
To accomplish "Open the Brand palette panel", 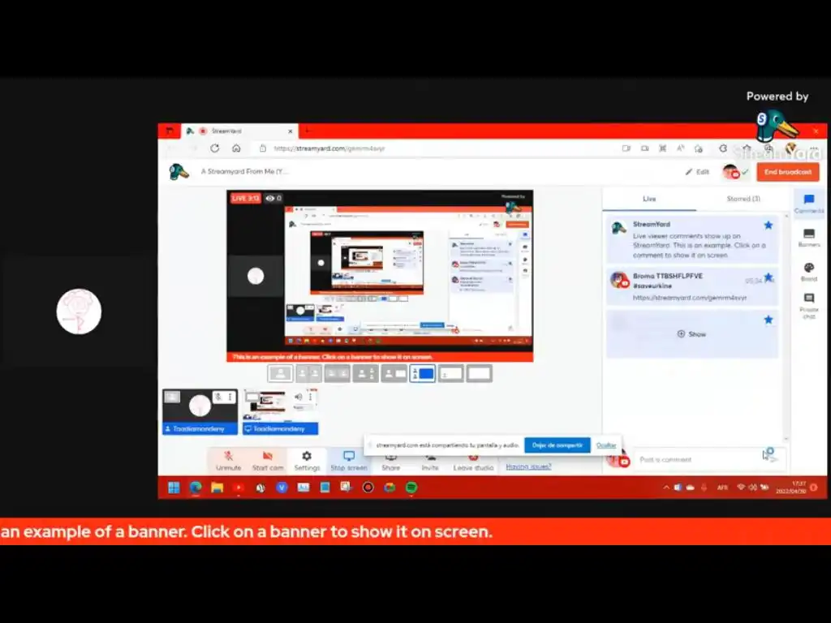I will pyautogui.click(x=809, y=272).
